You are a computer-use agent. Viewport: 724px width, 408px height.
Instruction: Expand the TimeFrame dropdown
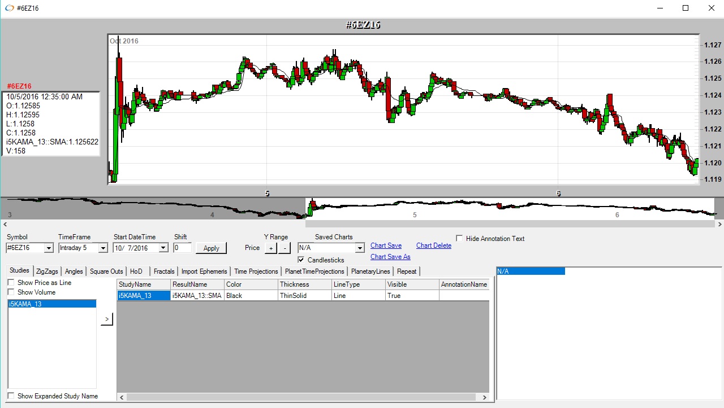coord(102,248)
